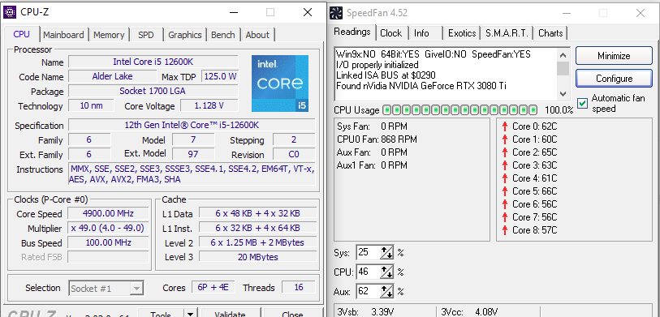Screen dimensions: 660x317
Task: Click the Aux speed value field showing 62
Action: click(x=368, y=291)
